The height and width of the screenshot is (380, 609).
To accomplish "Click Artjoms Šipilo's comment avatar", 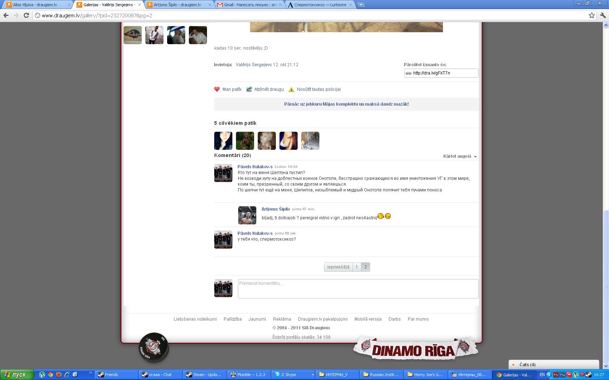I will [247, 215].
